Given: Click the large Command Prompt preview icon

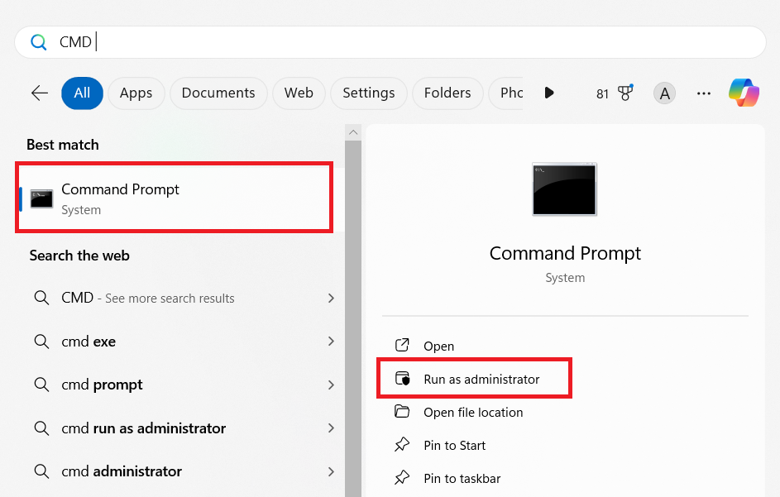Looking at the screenshot, I should click(564, 189).
